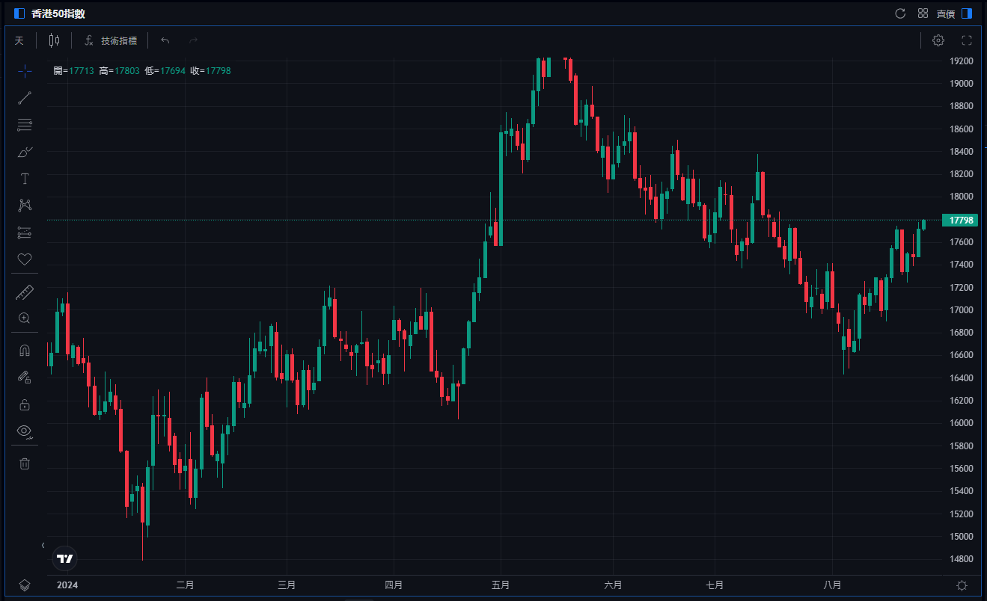
Task: Open the chart theme icon beside 八月
Action: click(x=962, y=585)
